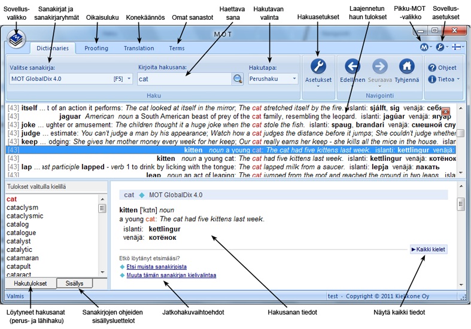Viewport: 471px width, 329px height.
Task: Open Ohjeet help
Action: point(442,68)
